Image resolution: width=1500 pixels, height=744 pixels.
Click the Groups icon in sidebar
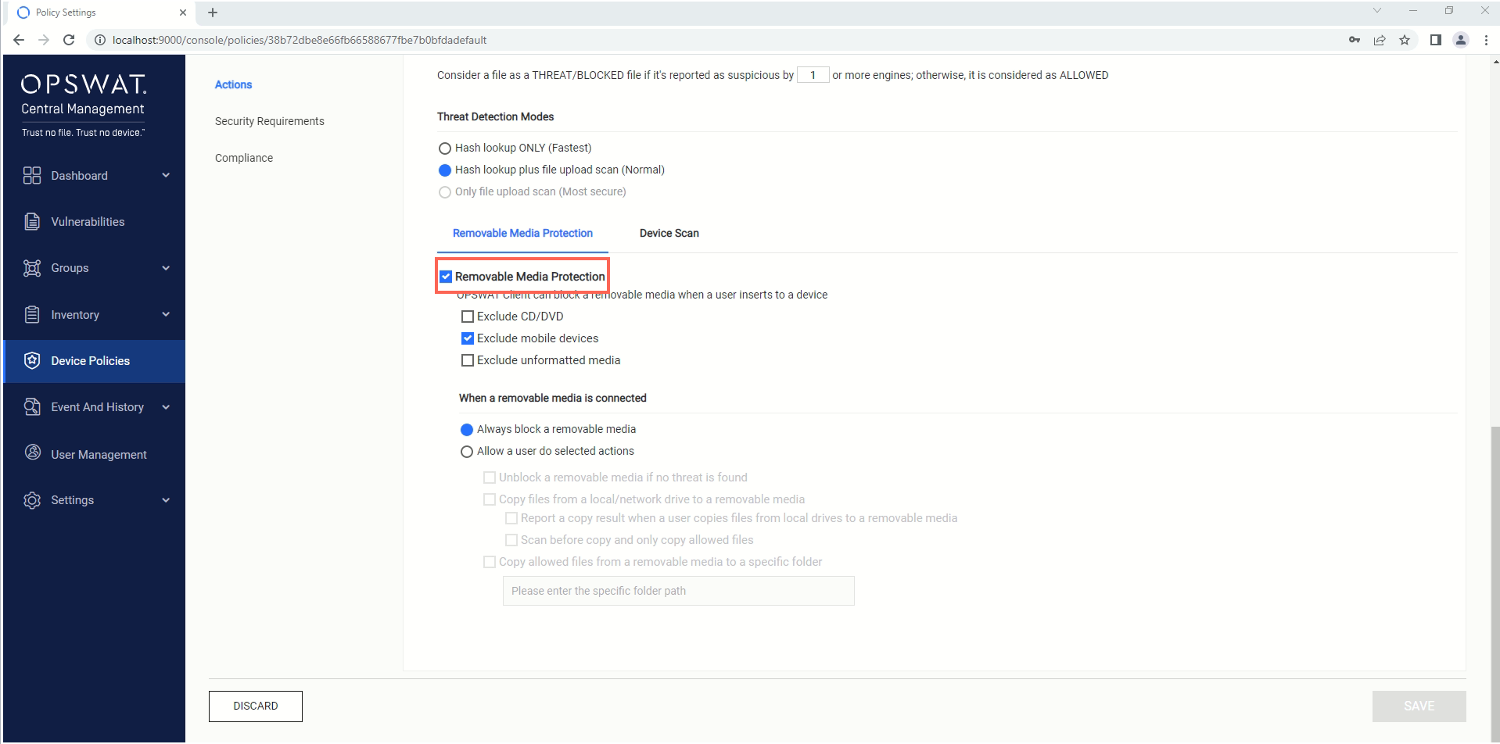32,268
